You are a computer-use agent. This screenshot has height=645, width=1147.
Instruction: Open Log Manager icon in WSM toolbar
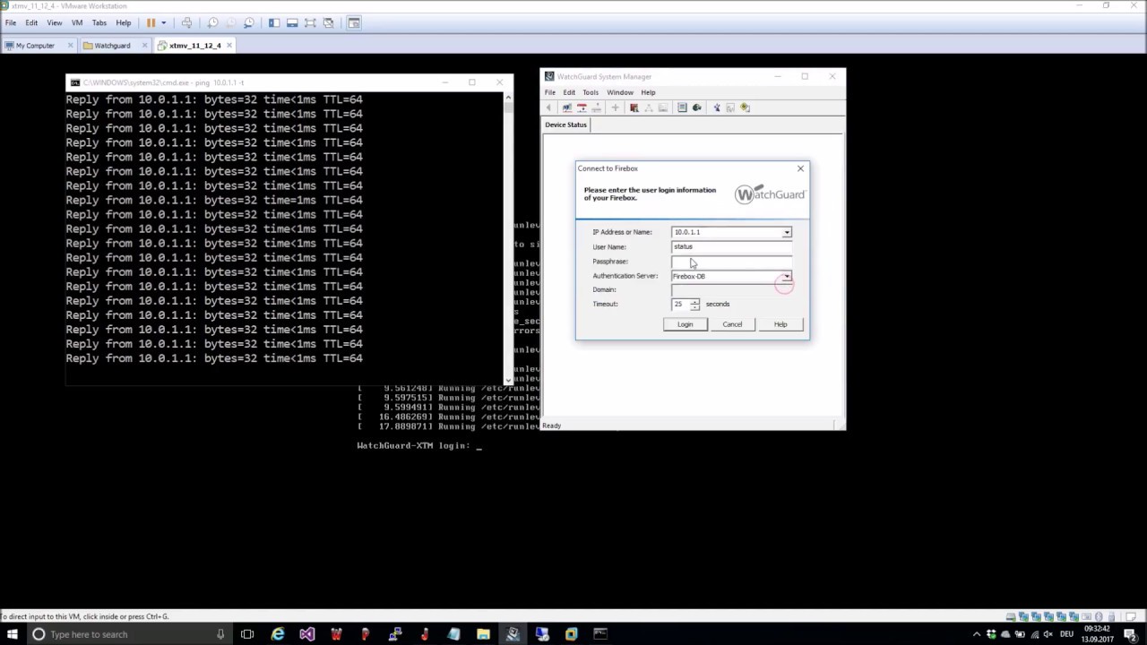(682, 107)
